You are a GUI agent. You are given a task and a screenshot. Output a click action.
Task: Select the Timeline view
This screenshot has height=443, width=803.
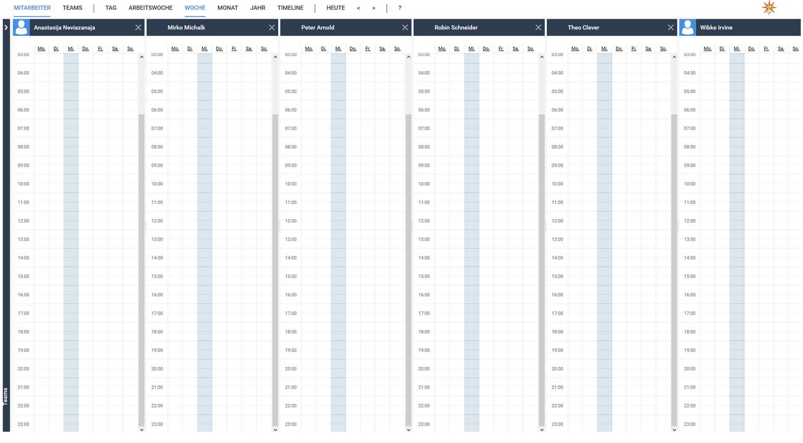[x=290, y=8]
